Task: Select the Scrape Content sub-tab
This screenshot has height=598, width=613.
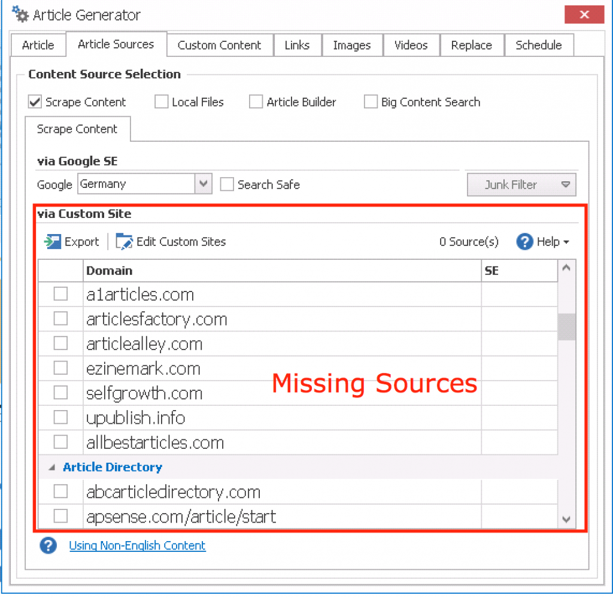Action: pyautogui.click(x=77, y=129)
